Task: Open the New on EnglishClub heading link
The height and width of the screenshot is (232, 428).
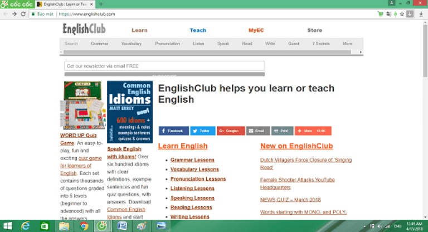Action: 296,146
